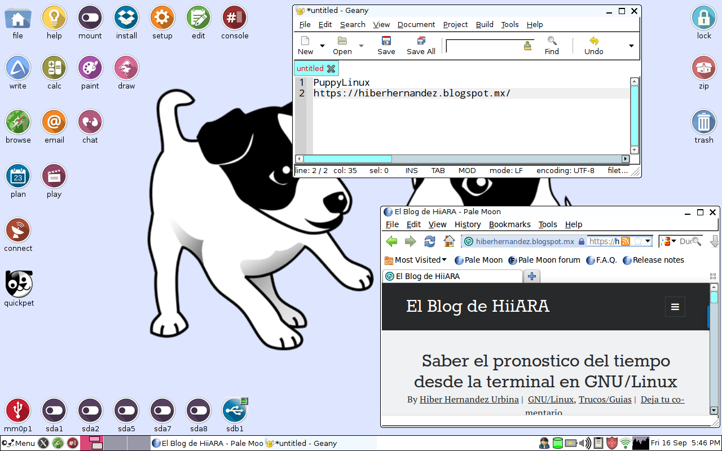Open the quickpet desktop icon

coord(19,289)
